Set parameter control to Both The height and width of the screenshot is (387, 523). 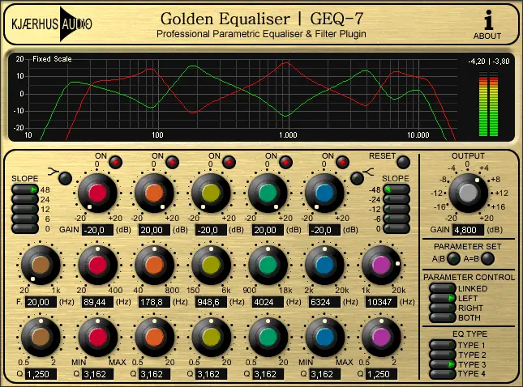click(442, 317)
